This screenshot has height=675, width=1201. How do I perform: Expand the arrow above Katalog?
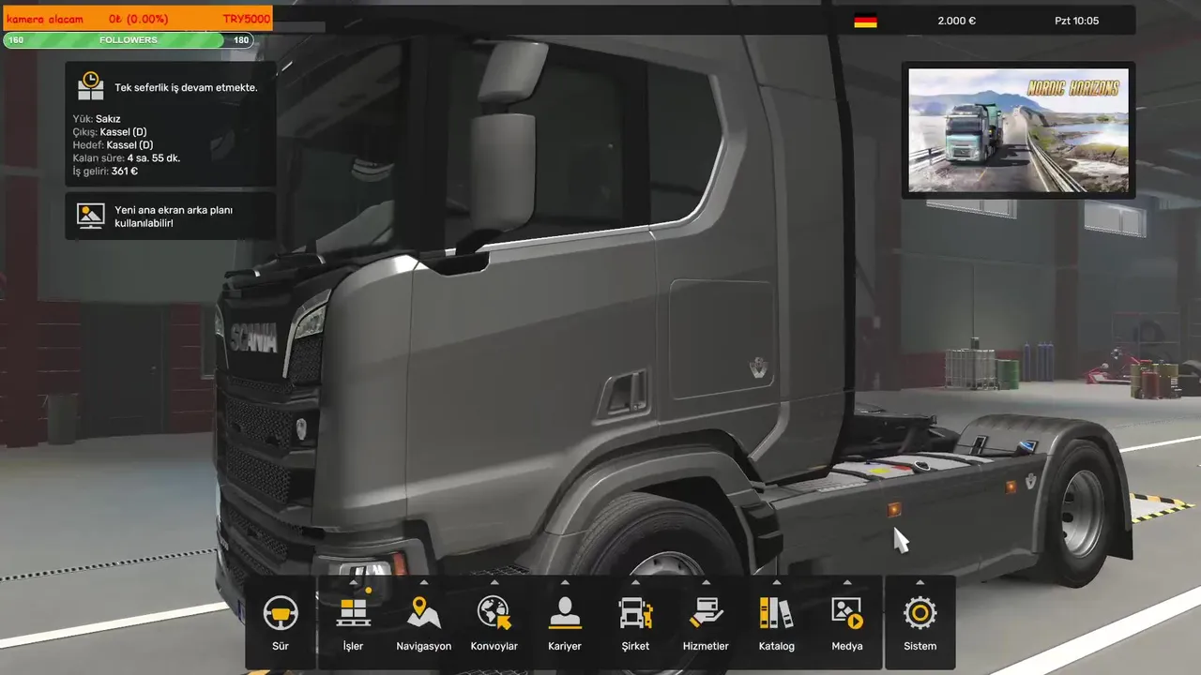click(777, 582)
